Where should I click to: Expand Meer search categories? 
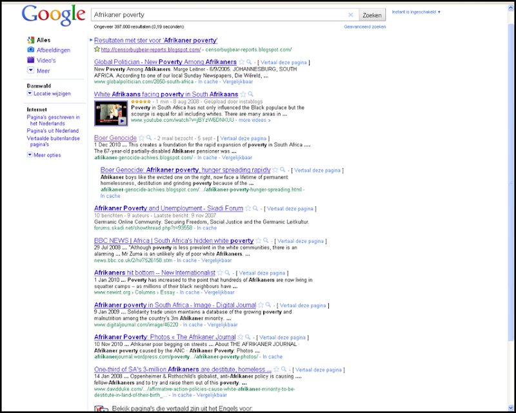[30, 70]
